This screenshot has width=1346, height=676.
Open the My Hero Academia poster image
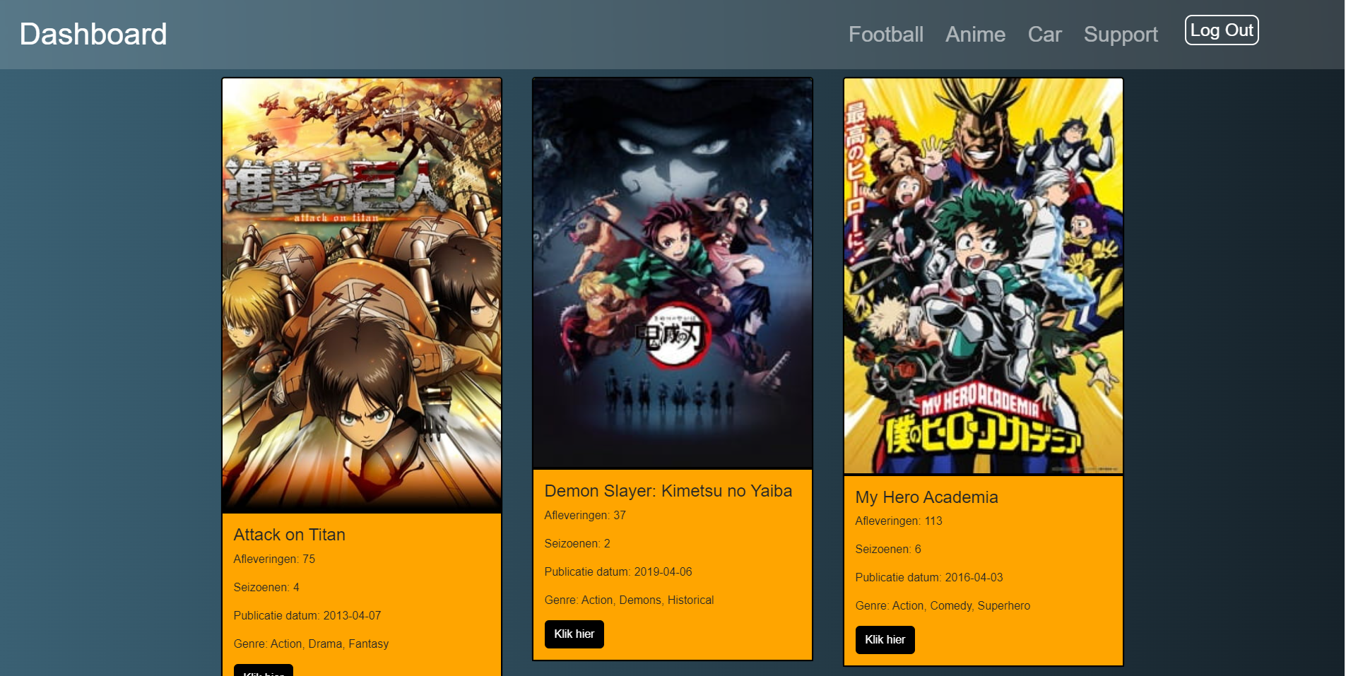coord(984,276)
